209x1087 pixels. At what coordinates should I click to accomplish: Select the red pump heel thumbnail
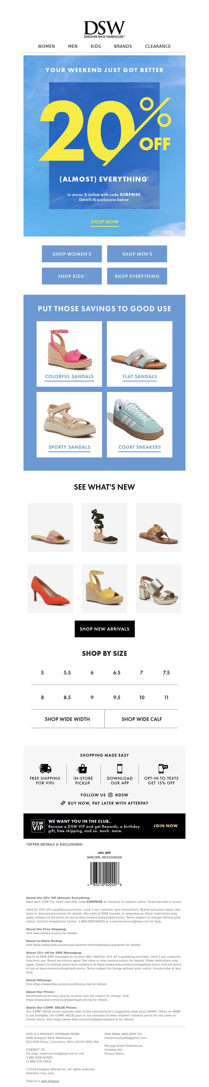pos(50,589)
